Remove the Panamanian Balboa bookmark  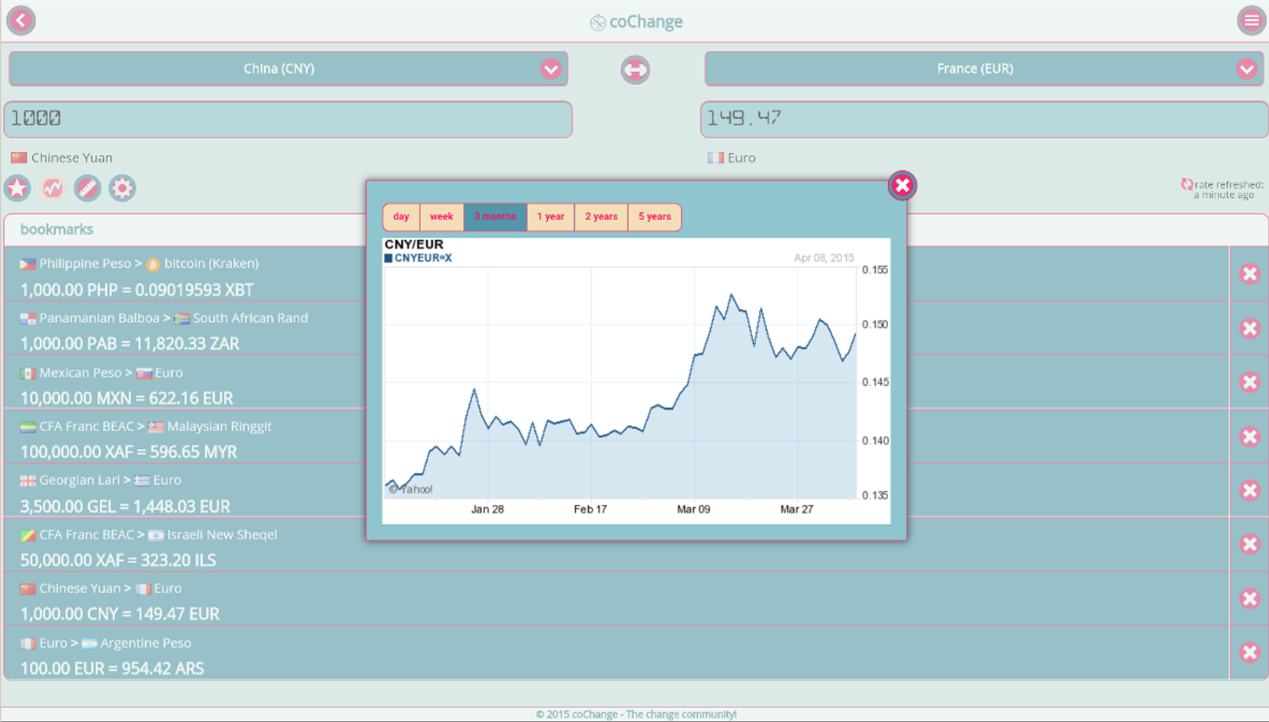click(1250, 328)
